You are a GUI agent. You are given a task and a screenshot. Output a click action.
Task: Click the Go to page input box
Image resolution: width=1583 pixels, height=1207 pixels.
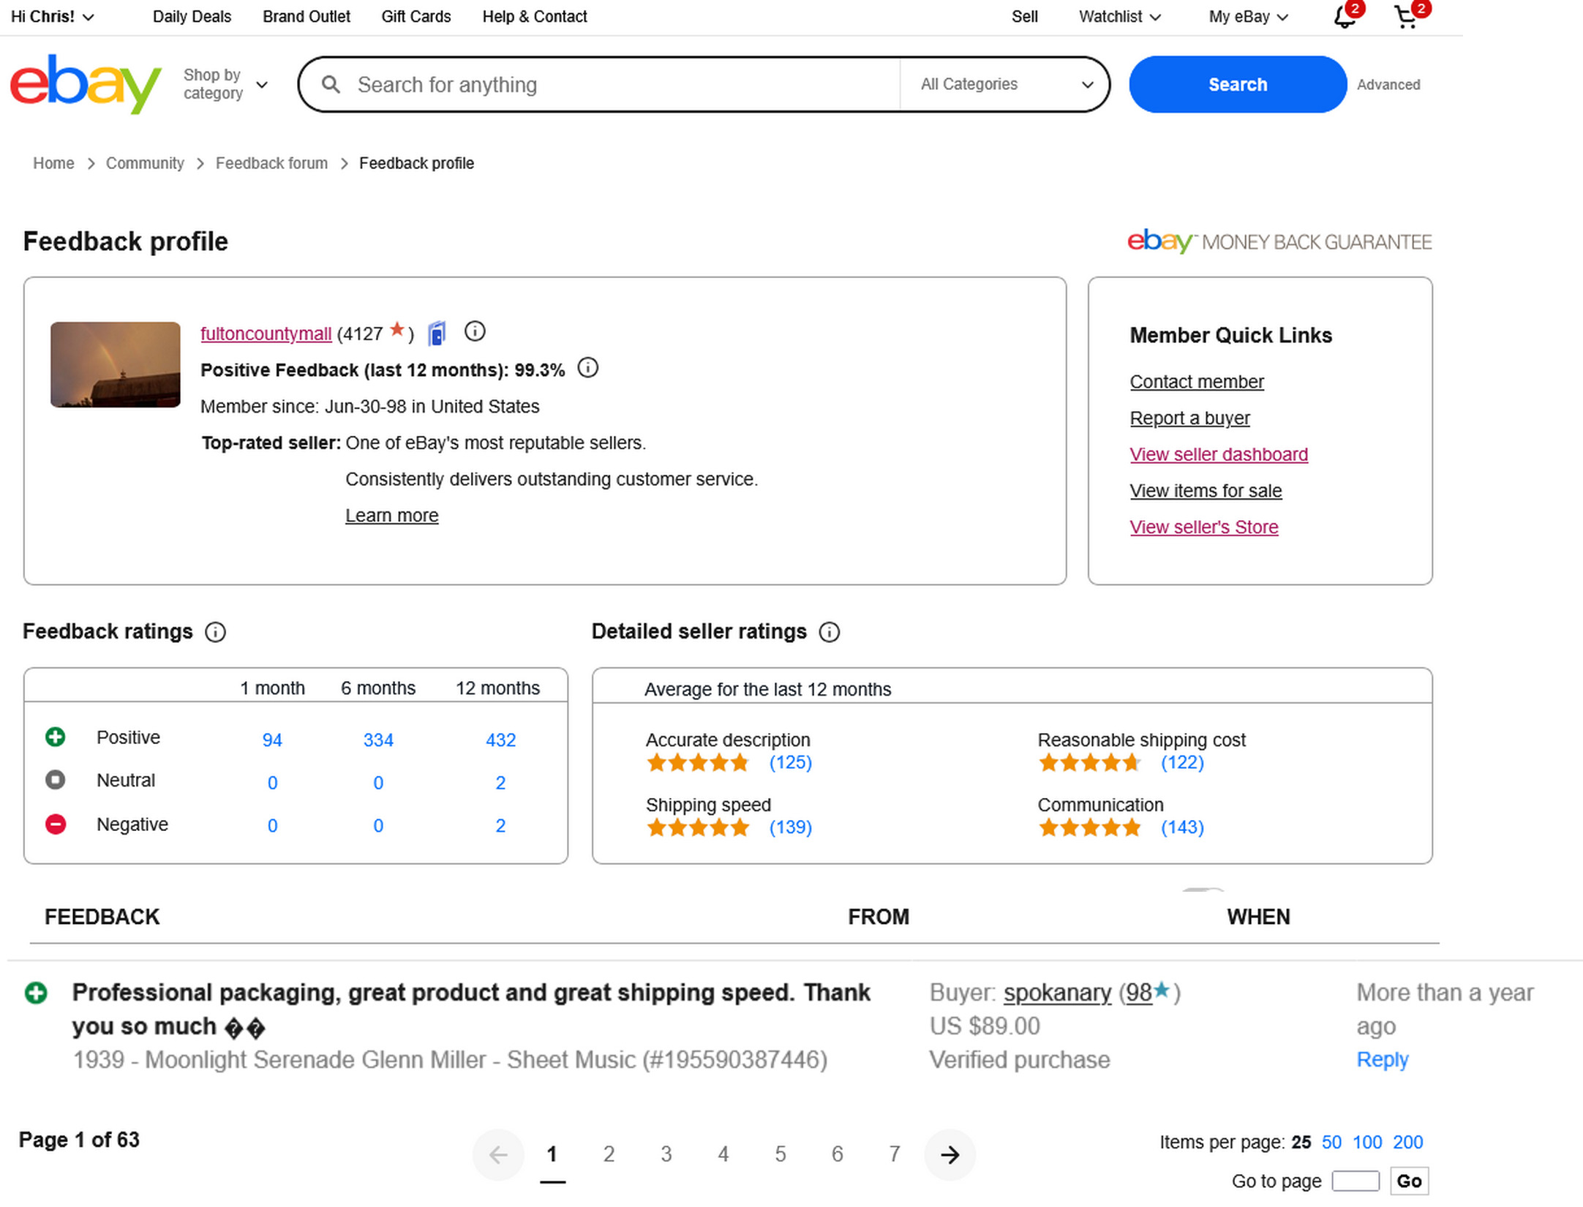[x=1355, y=1181]
